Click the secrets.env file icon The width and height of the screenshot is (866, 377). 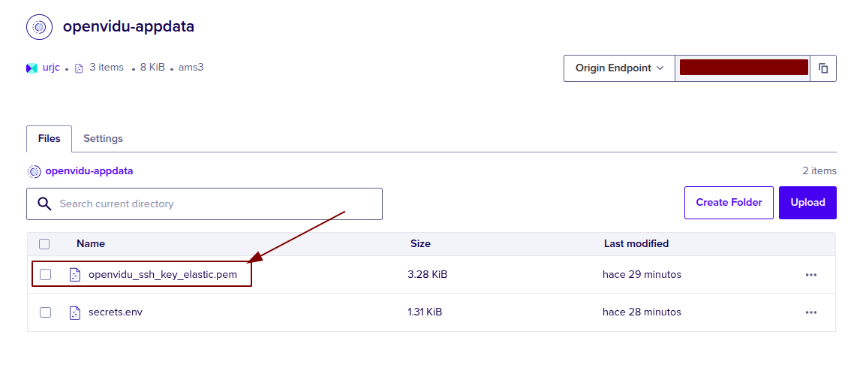[74, 312]
